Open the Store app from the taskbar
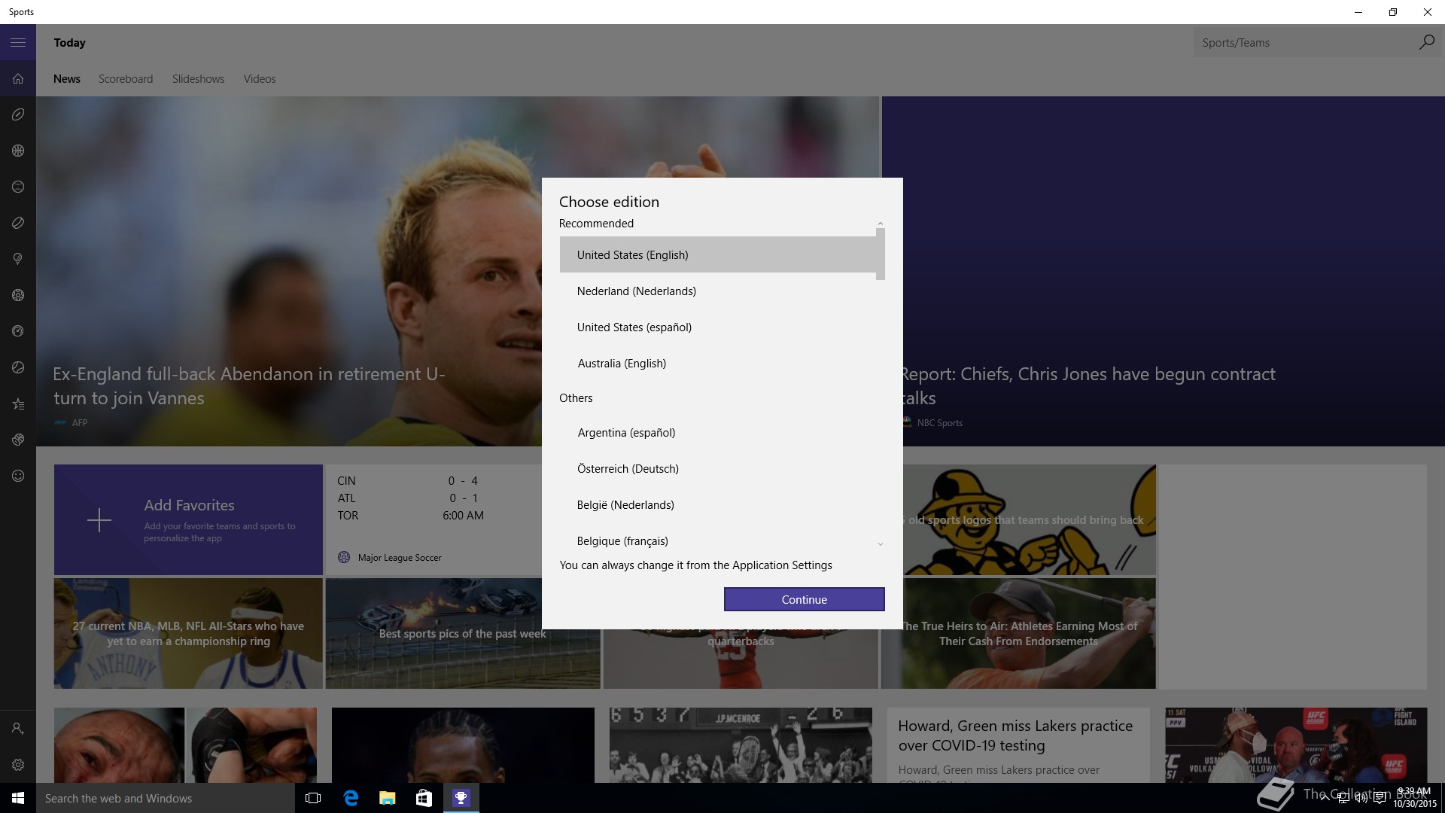Image resolution: width=1445 pixels, height=813 pixels. (424, 798)
